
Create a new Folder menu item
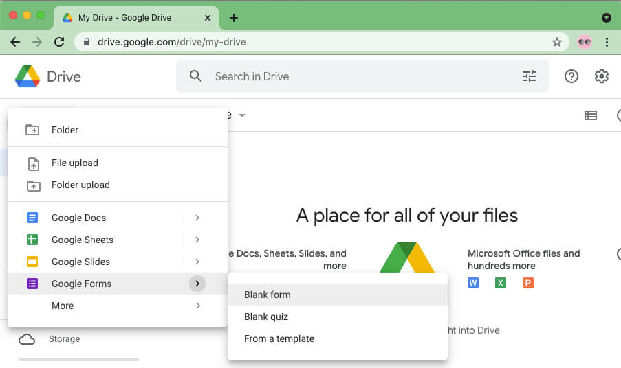pos(117,130)
